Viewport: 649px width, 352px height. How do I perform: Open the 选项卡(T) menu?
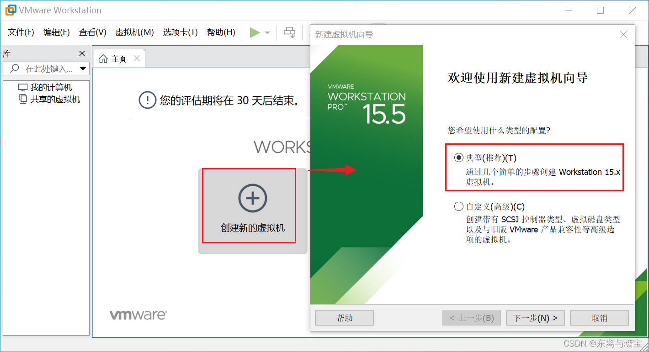181,32
